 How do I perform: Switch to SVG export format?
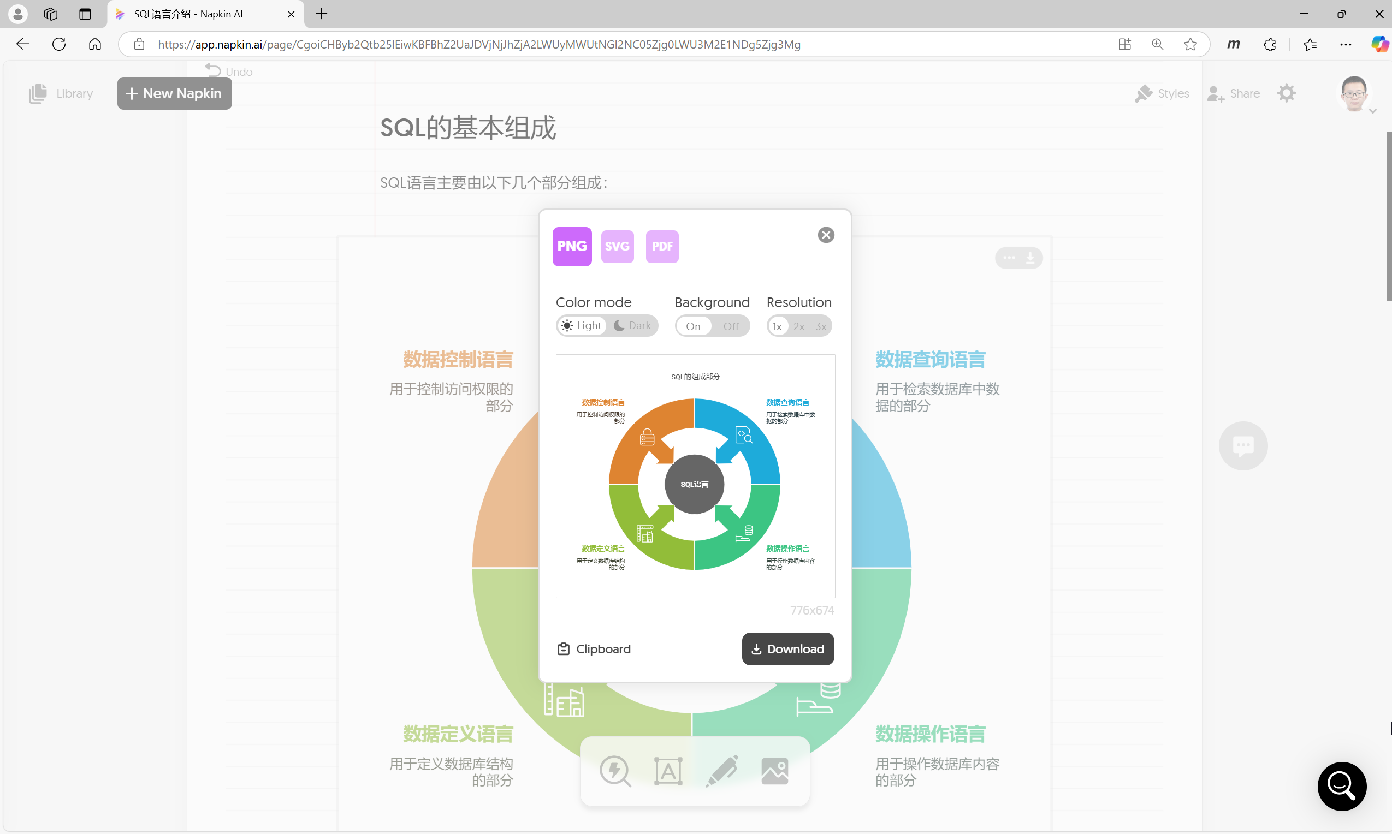(x=617, y=246)
